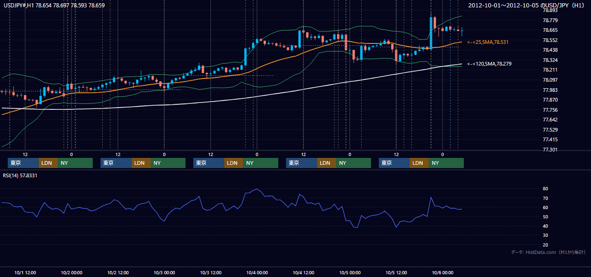
Task: Click price axis label 78.665
Action: (550, 30)
